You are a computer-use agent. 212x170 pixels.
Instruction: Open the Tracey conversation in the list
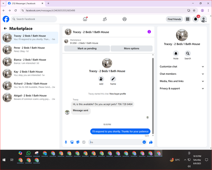[30, 37]
